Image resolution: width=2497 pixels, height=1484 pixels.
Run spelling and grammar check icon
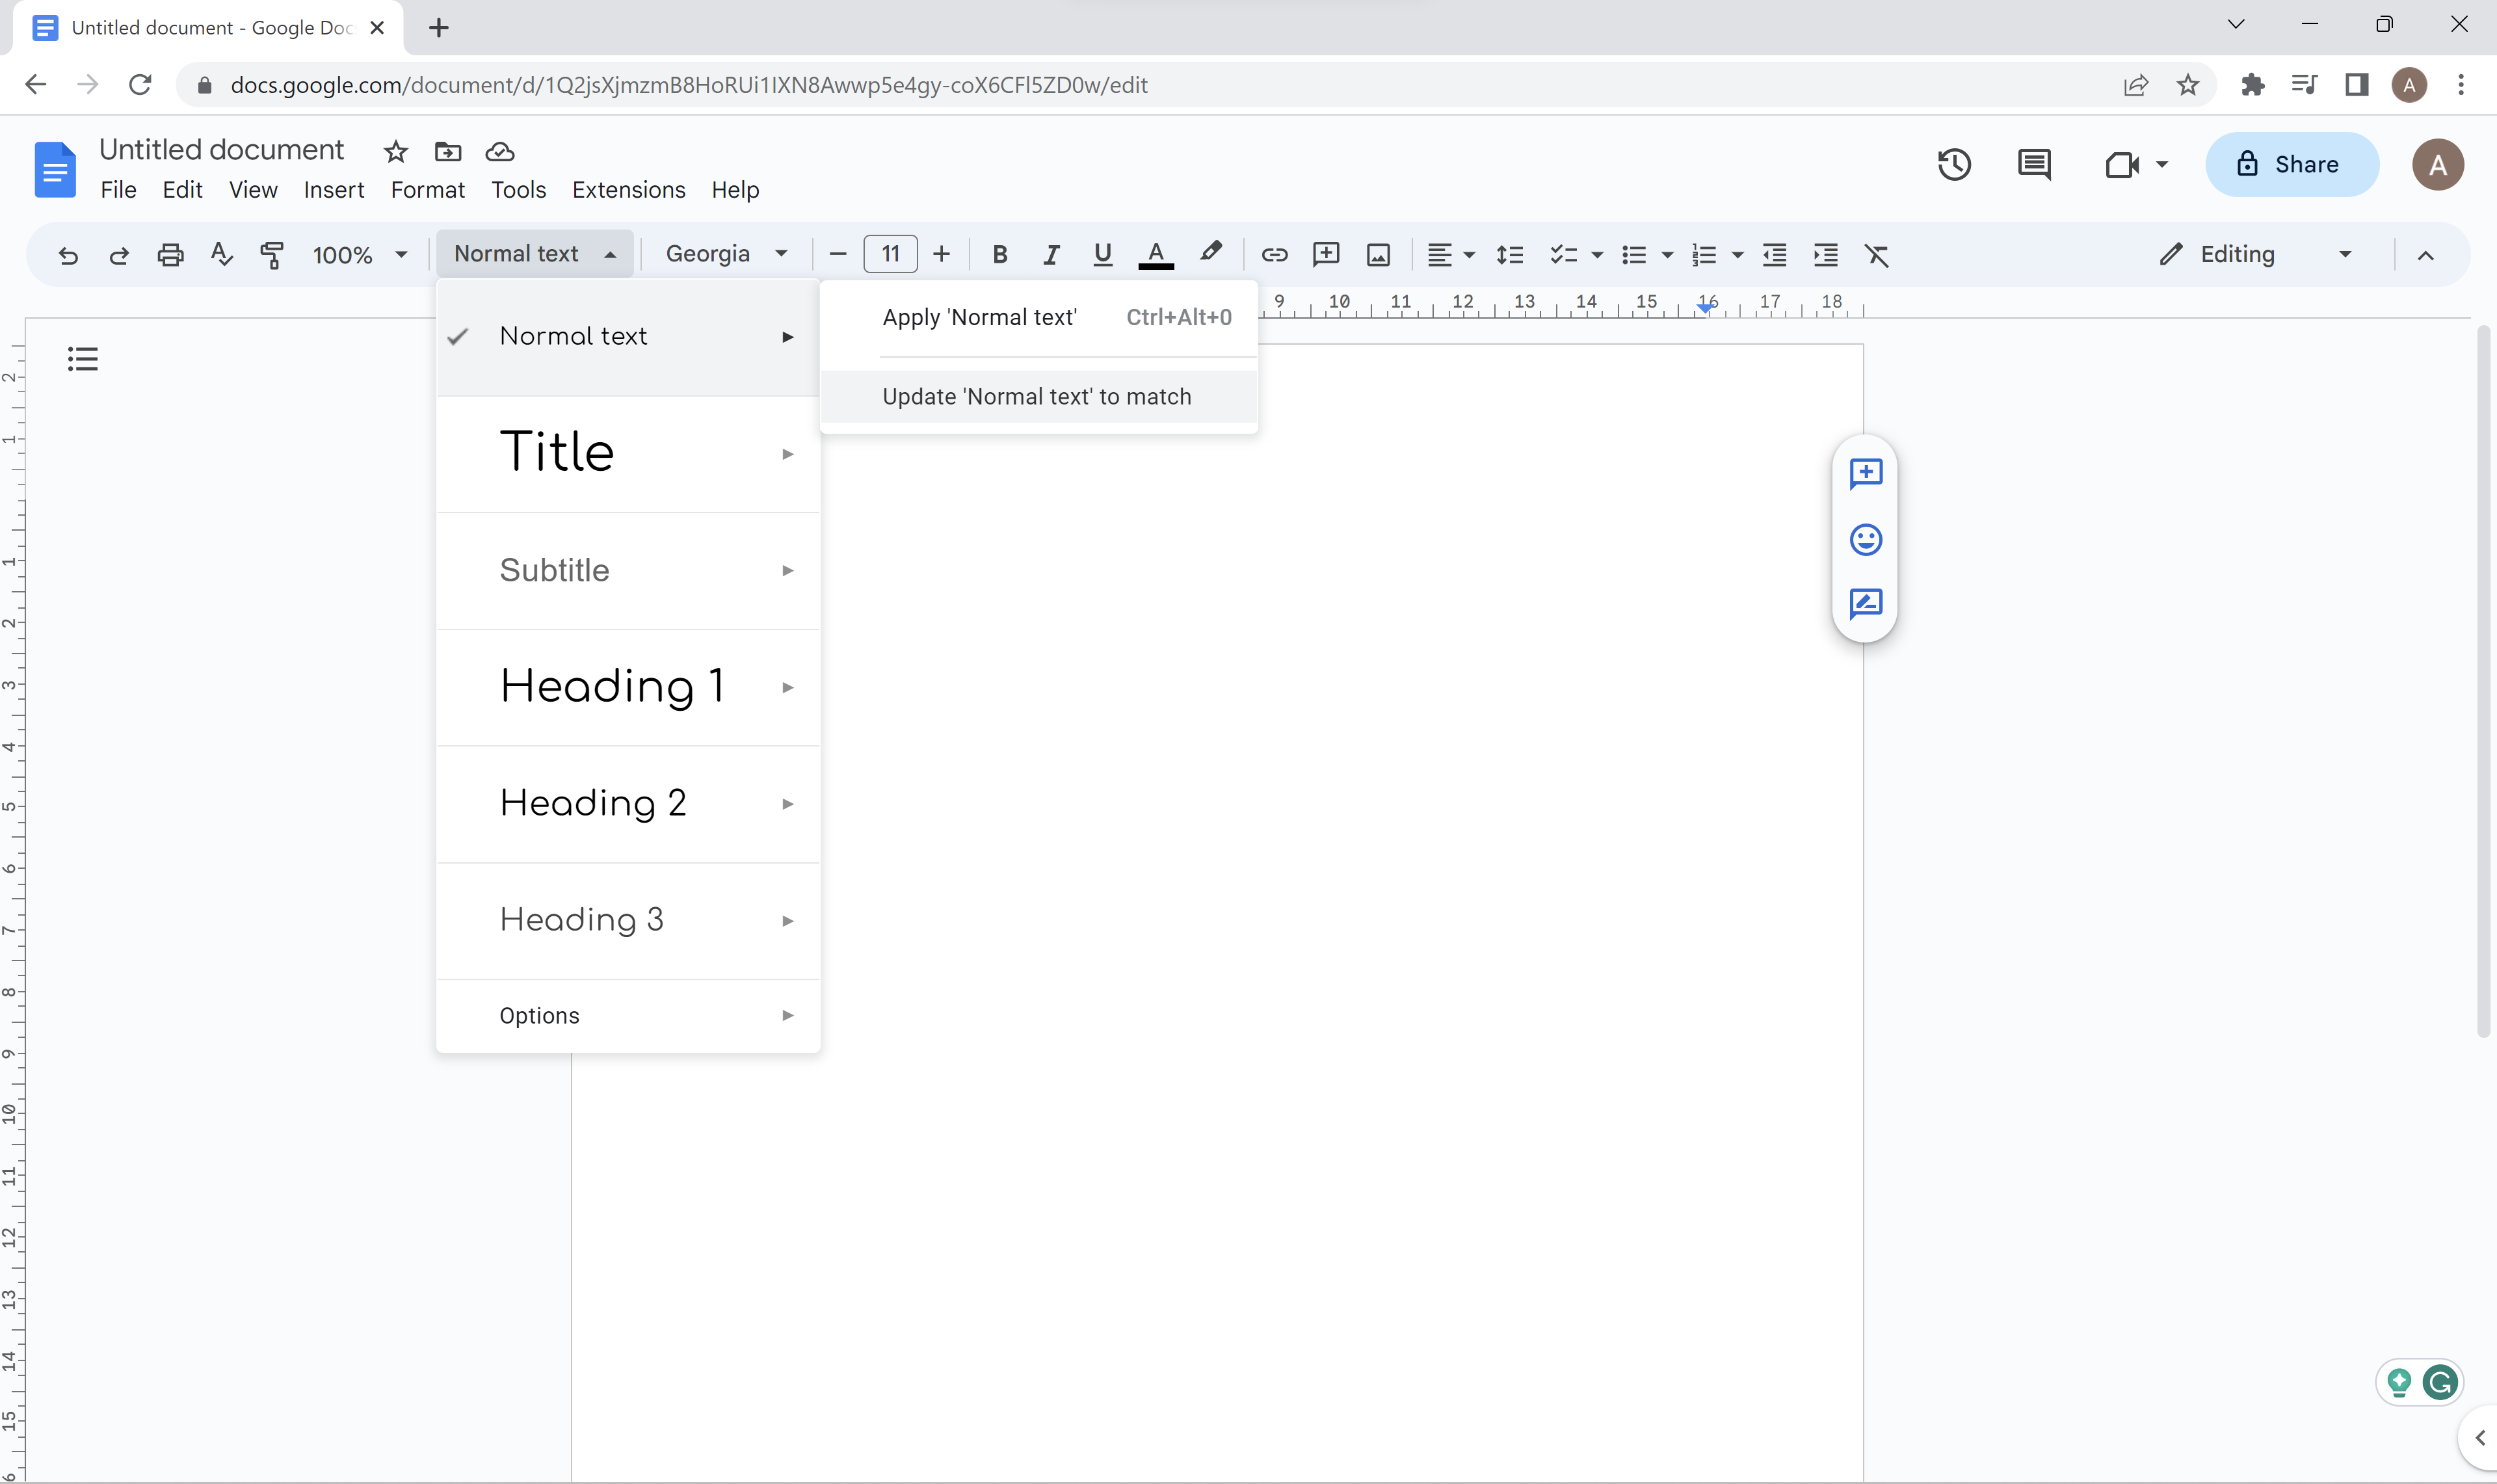[x=222, y=255]
